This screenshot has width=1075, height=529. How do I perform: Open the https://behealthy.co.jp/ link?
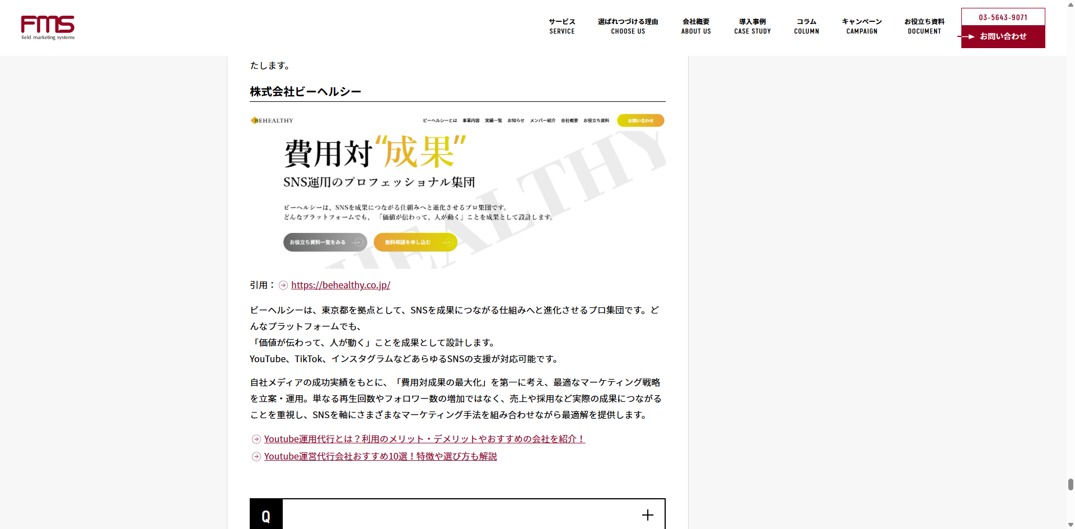click(x=340, y=285)
